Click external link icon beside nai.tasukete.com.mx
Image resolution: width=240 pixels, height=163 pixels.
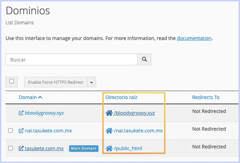pos(21,131)
